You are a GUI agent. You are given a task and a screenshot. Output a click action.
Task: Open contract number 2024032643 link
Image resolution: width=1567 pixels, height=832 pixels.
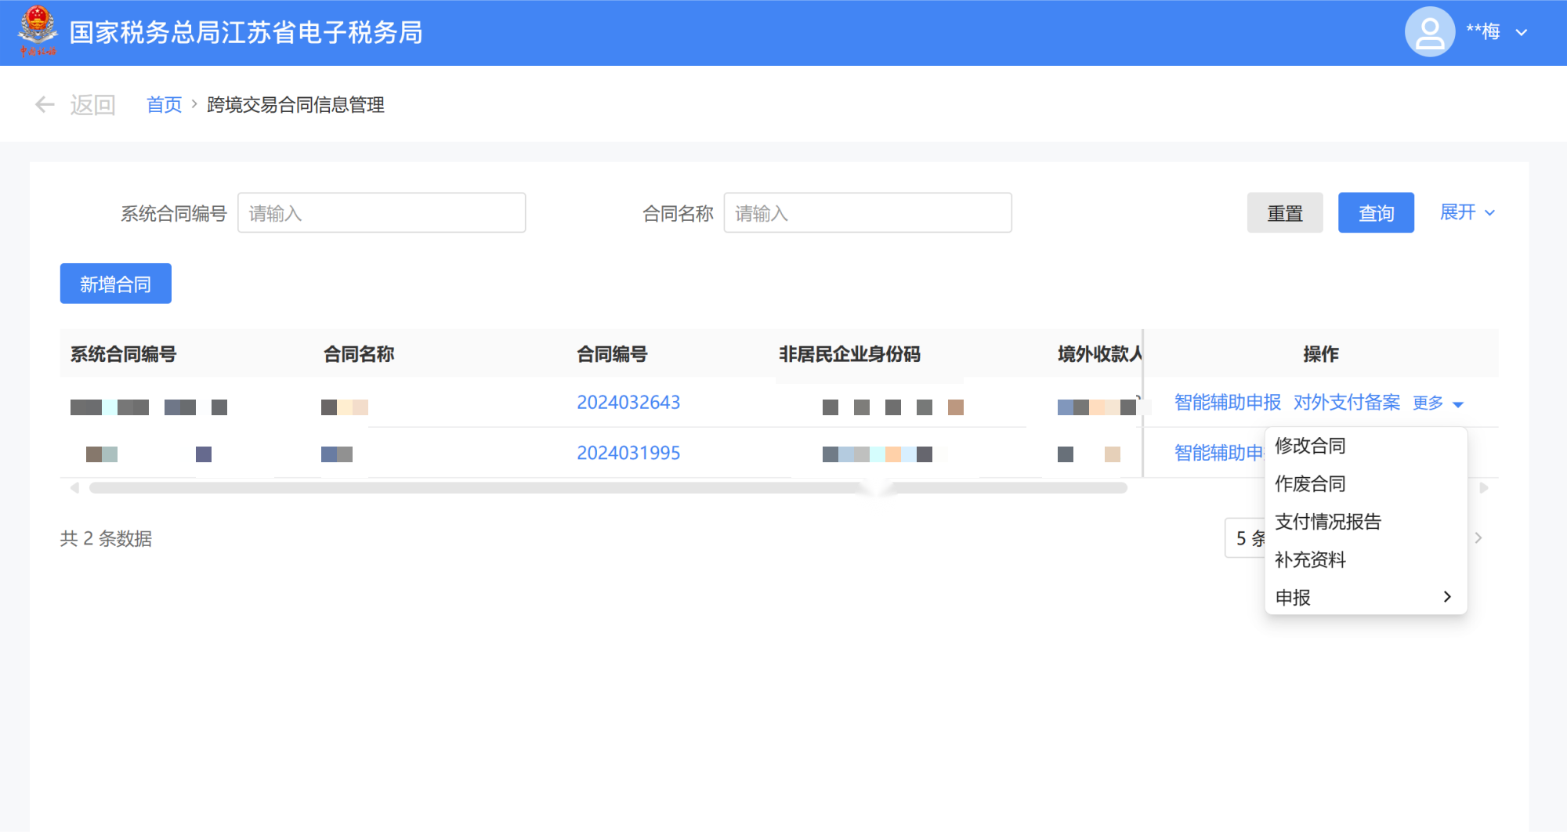tap(628, 403)
